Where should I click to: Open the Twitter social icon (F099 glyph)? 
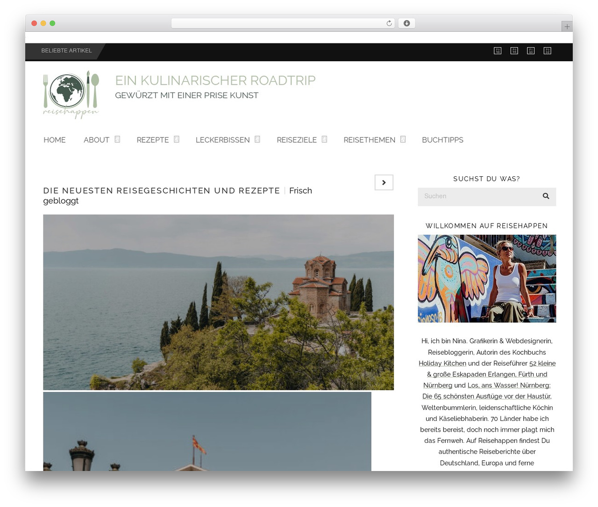(514, 51)
